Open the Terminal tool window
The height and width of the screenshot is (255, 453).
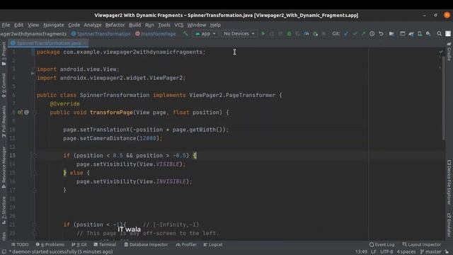tap(105, 244)
